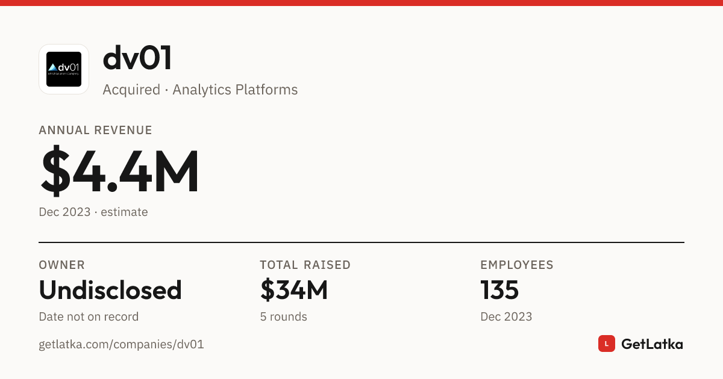Click the OWNER section label

tap(62, 265)
